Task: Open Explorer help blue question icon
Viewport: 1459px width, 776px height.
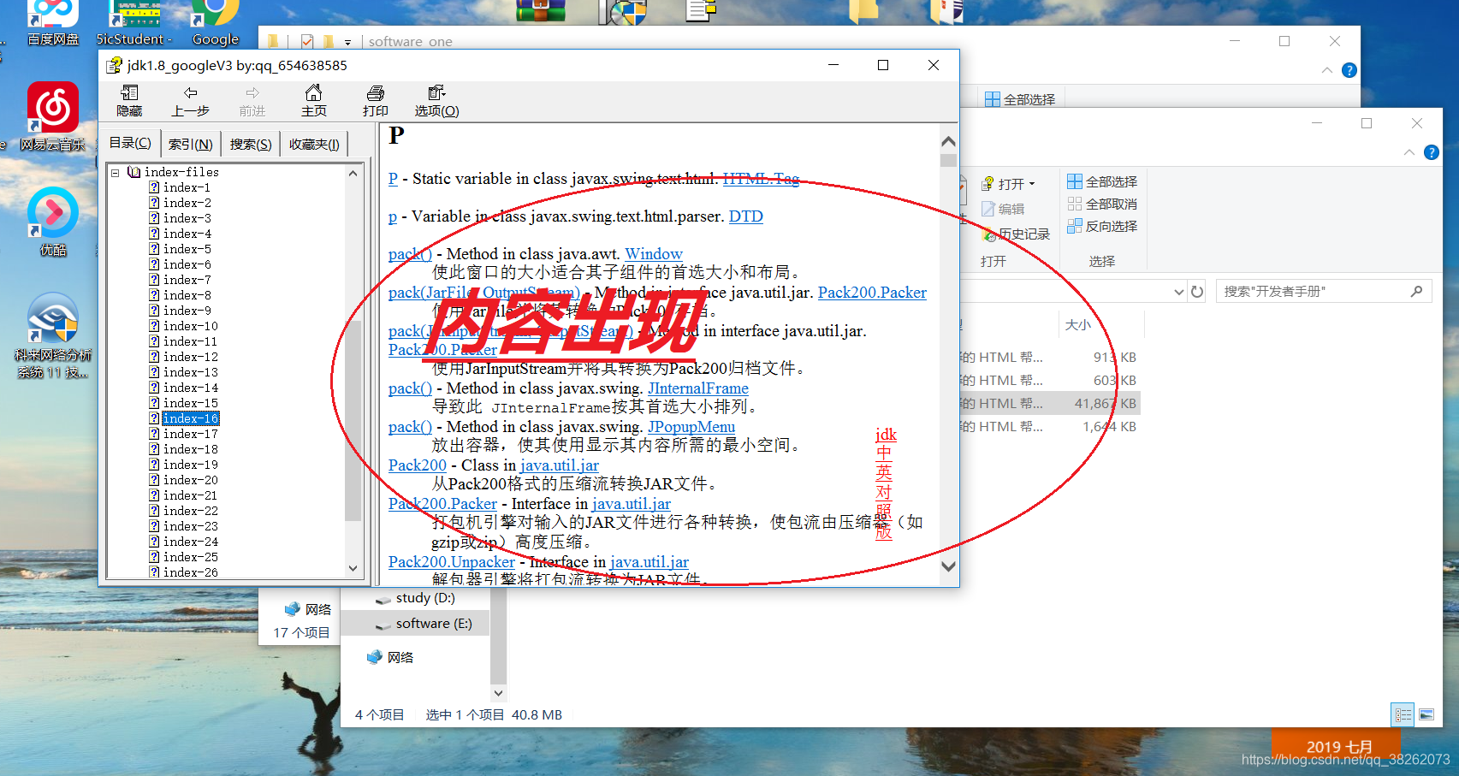Action: point(1431,152)
